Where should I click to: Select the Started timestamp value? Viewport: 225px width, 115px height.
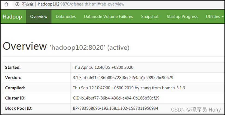103,67
